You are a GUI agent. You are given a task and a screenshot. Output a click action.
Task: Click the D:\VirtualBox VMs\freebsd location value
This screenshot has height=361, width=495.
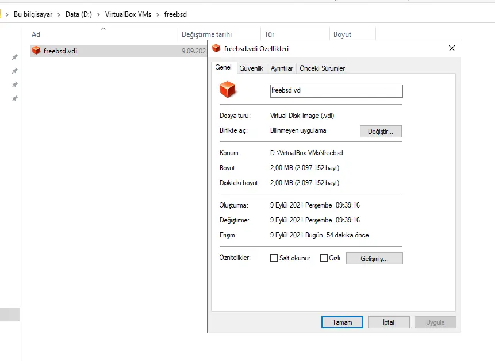306,153
